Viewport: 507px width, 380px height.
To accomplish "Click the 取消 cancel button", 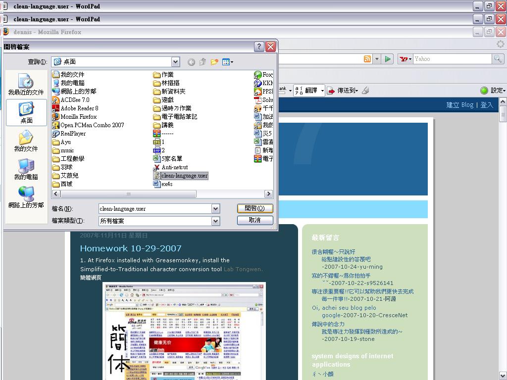I will pyautogui.click(x=255, y=220).
